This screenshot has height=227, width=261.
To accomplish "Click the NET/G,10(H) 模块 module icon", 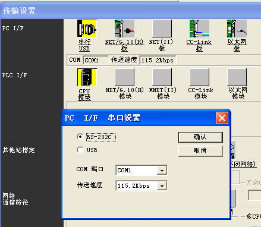I will point(124,77).
